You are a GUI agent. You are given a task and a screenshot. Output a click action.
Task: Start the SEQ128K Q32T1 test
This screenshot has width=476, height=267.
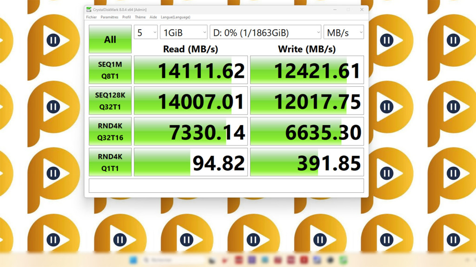(110, 101)
